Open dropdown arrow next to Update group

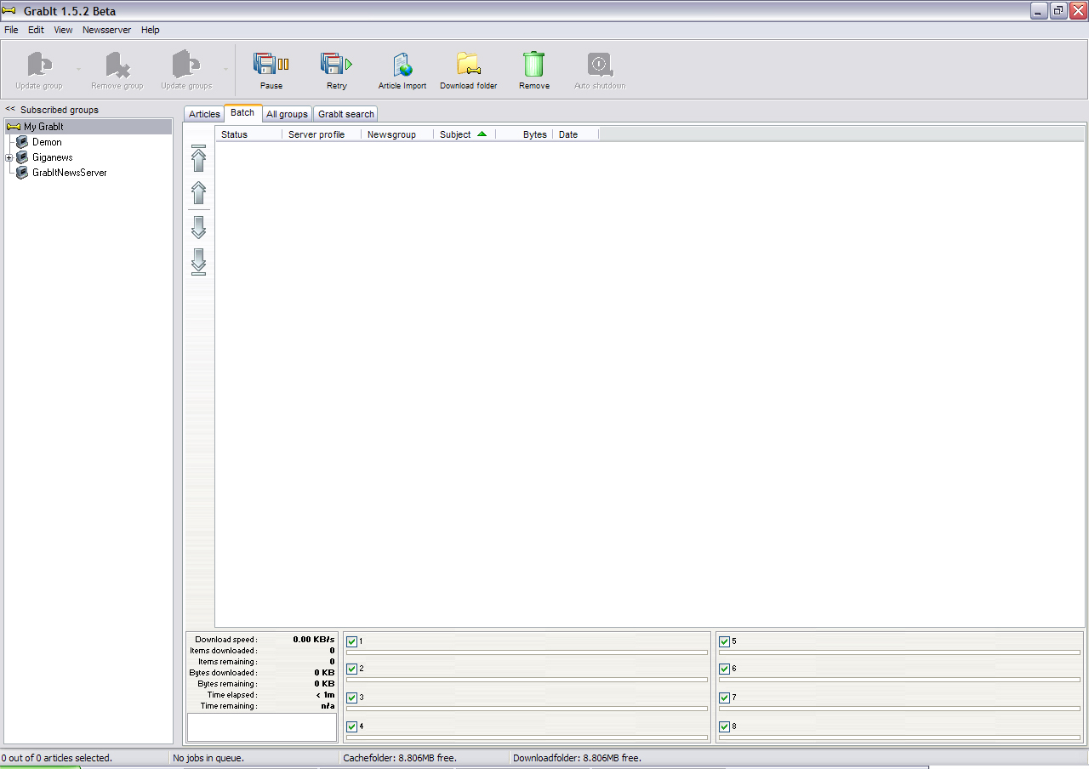coord(78,69)
